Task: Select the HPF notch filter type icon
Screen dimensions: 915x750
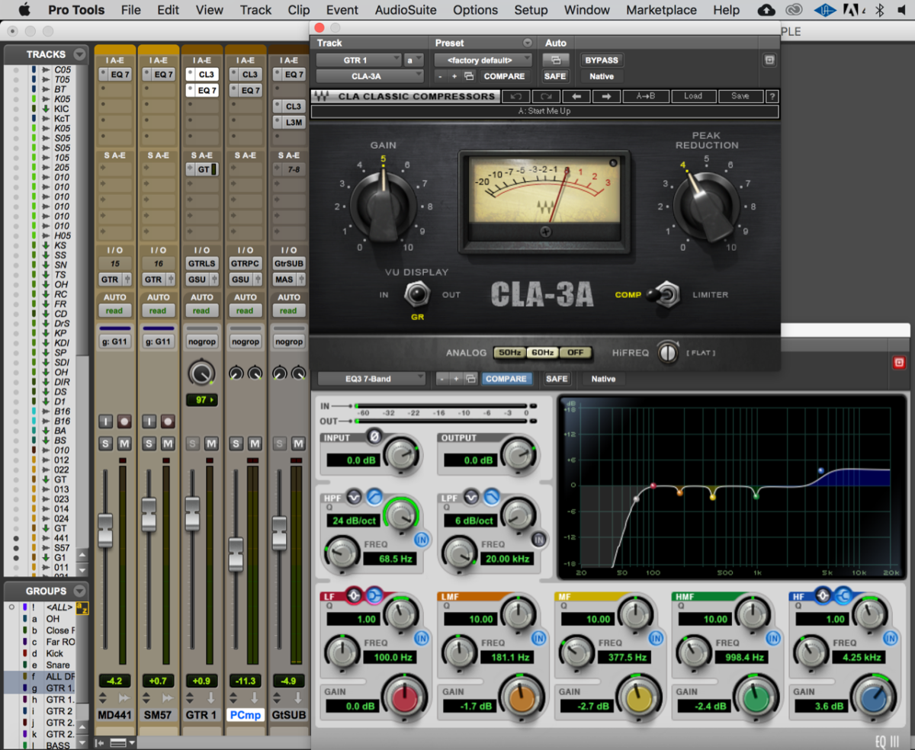Action: coord(353,497)
